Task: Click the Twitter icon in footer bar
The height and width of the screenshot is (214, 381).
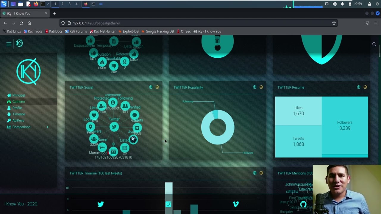Action: click(x=101, y=204)
